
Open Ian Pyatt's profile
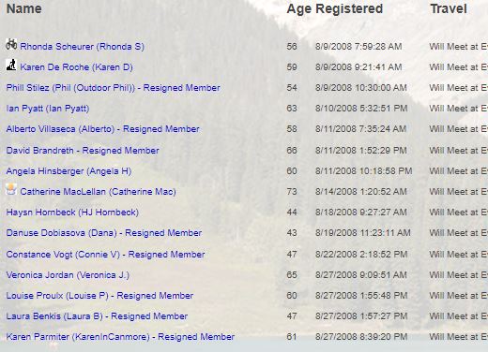click(48, 109)
